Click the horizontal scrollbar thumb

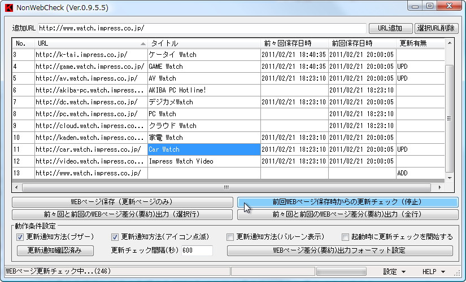(x=227, y=187)
